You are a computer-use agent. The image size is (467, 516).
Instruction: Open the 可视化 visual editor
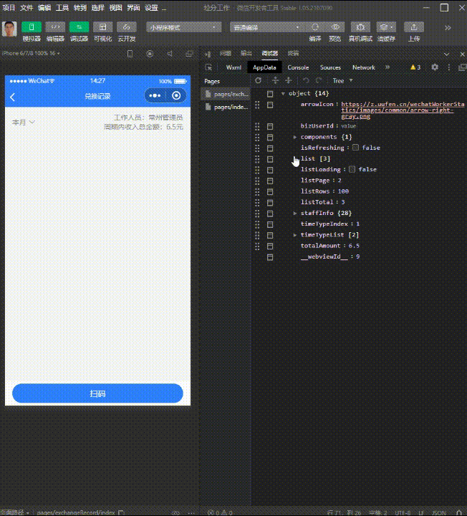click(103, 27)
